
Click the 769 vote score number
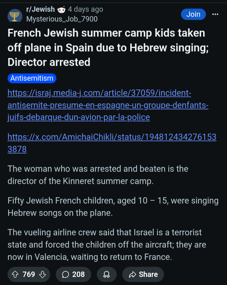(29, 274)
